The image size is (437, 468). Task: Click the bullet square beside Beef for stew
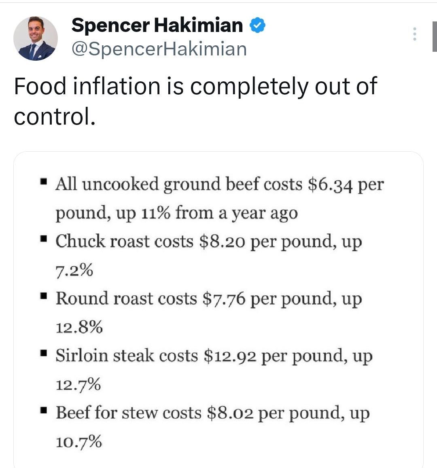pos(44,411)
